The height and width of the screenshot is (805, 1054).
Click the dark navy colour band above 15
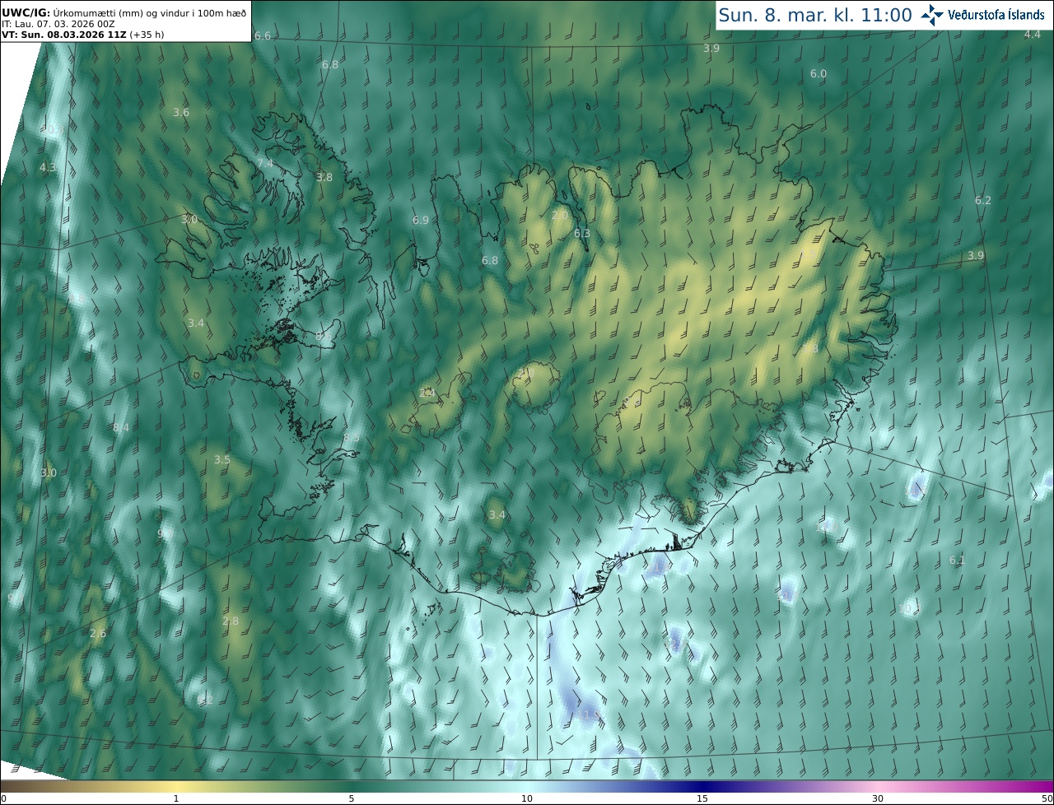tap(702, 786)
